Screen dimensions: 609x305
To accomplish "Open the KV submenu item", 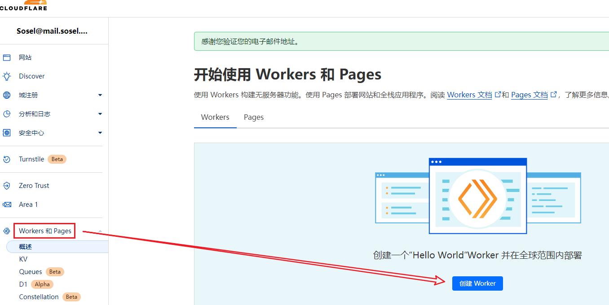I will coord(23,259).
